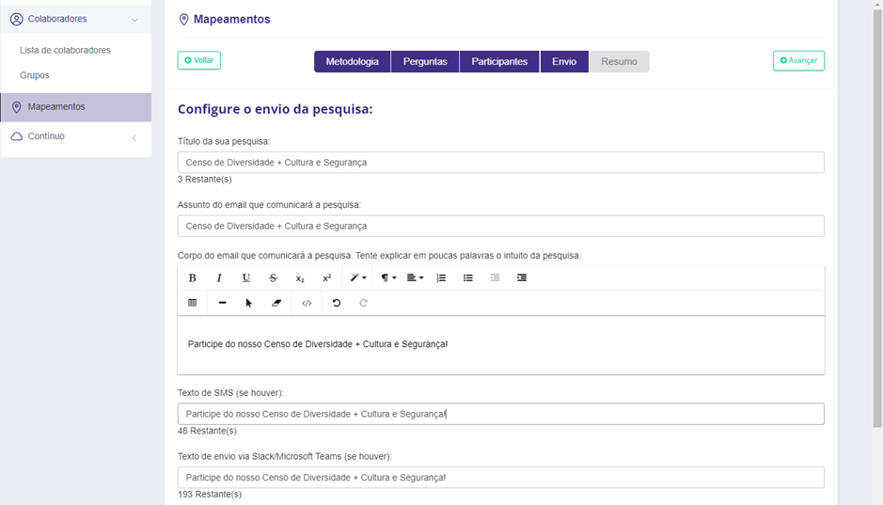
Task: Expand the Contínuo sidebar menu
Action: click(x=75, y=136)
